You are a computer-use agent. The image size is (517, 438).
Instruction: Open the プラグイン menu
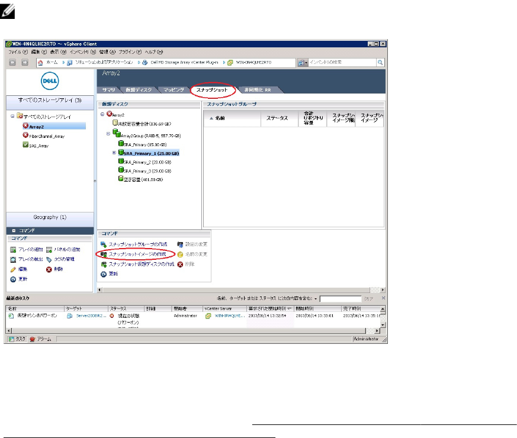pos(130,52)
